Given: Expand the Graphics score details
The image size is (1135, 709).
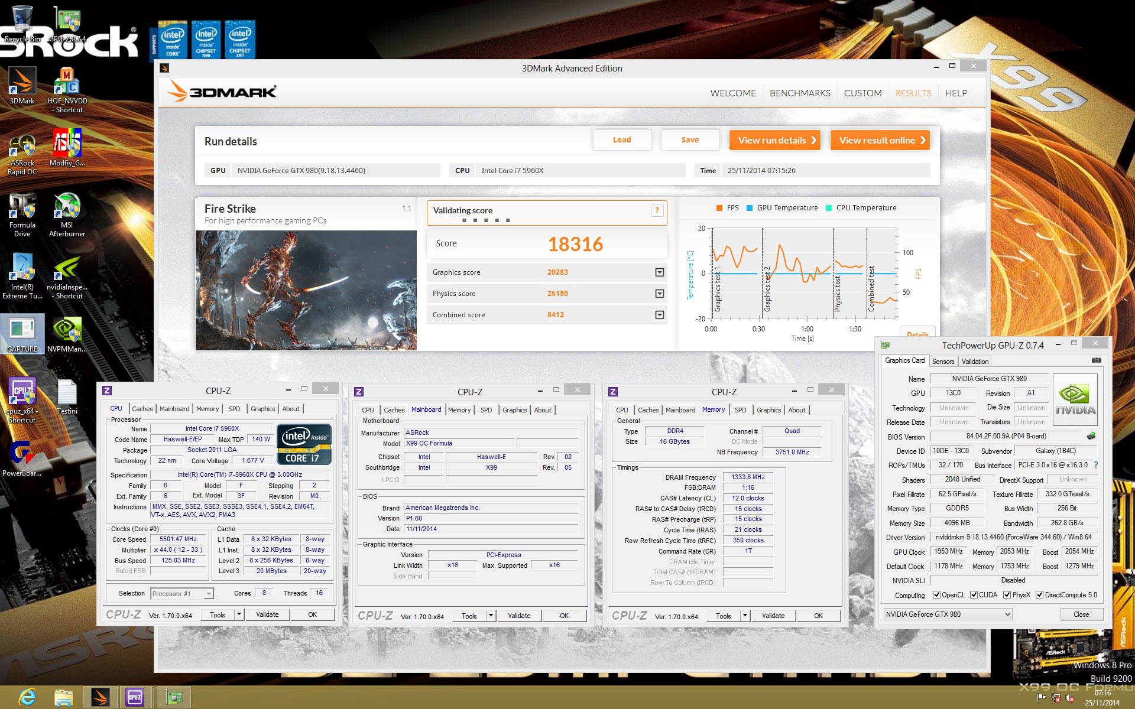Looking at the screenshot, I should [660, 272].
